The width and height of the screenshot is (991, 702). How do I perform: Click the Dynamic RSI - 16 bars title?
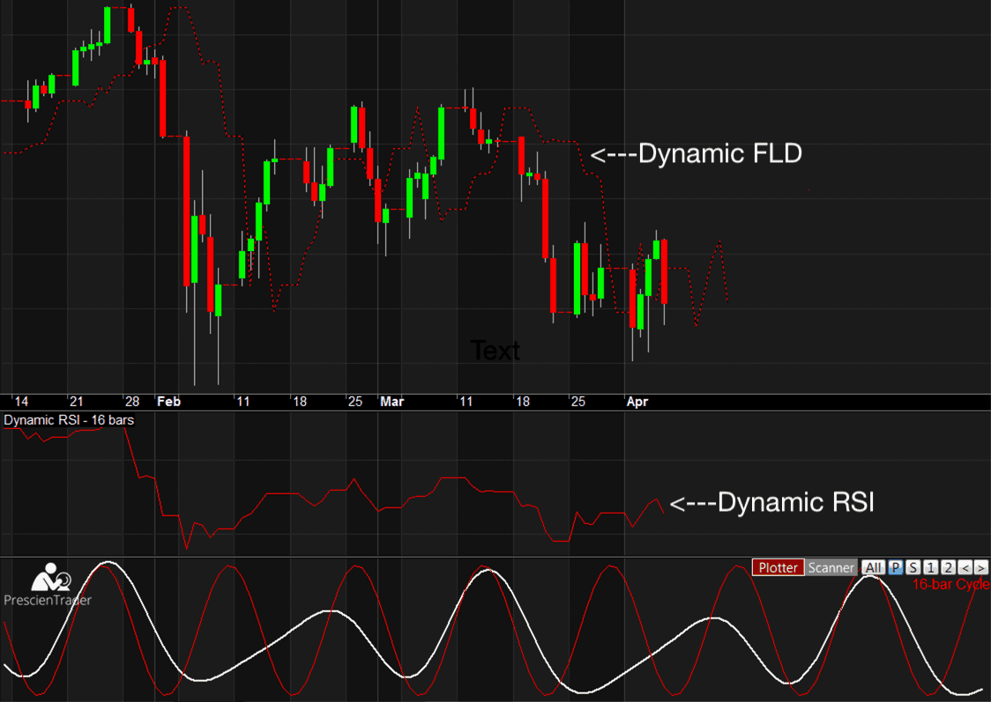coord(68,420)
